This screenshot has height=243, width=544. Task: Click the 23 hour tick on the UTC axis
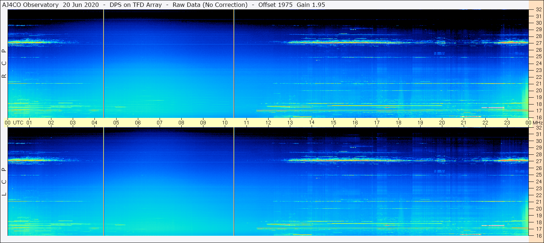(507, 123)
